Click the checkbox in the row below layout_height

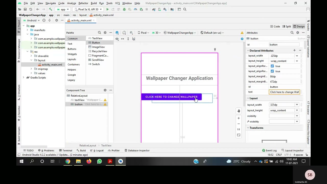coord(272,66)
